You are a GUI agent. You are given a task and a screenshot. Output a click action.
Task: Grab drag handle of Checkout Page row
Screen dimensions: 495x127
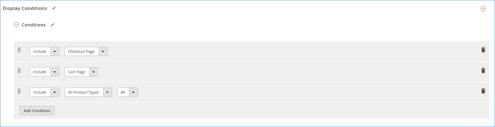19,50
